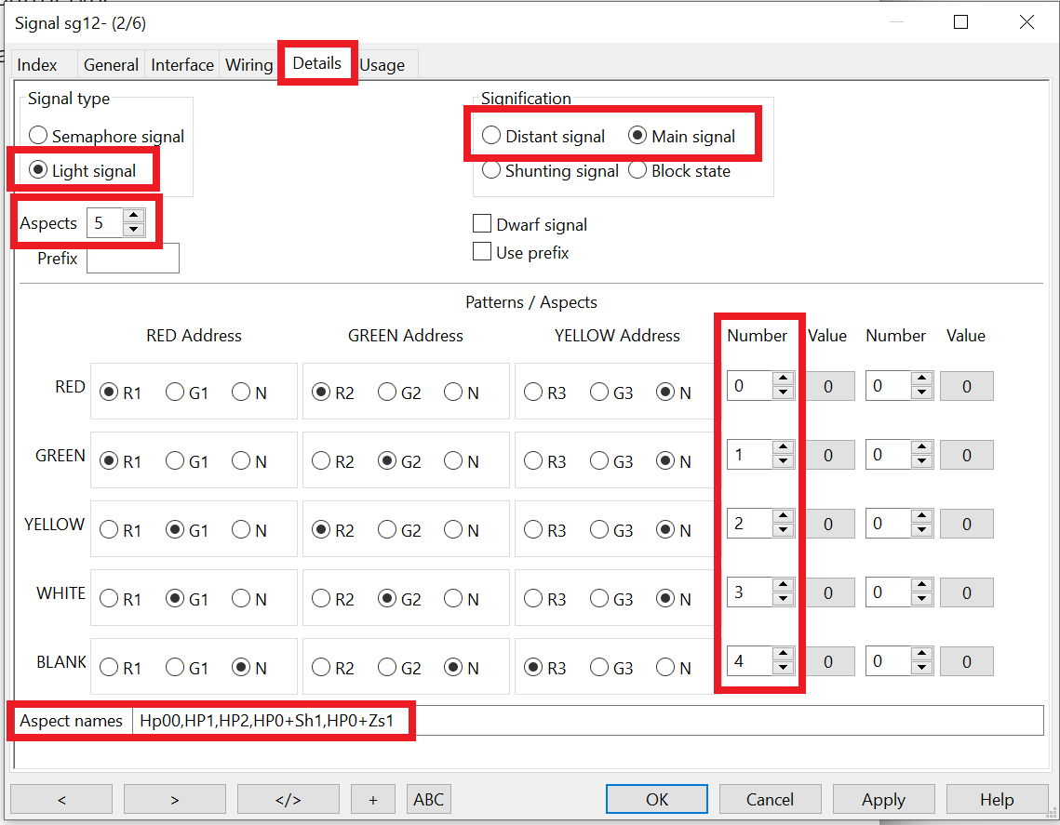
Task: Click the Help button
Action: click(997, 799)
